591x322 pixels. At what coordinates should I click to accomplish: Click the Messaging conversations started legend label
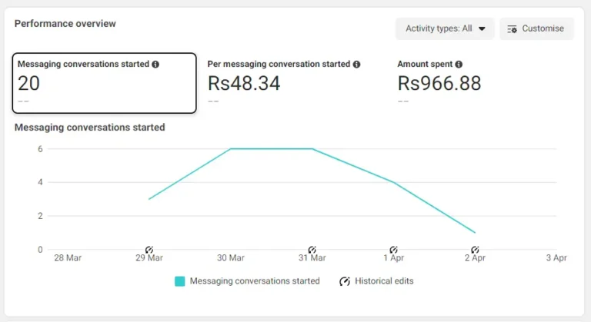(255, 281)
